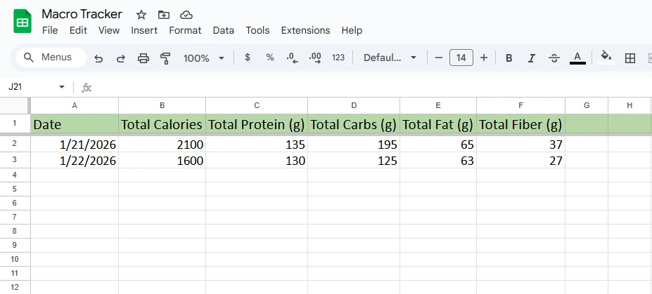Activate the paint format roller
Image resolution: width=652 pixels, height=294 pixels.
[166, 58]
